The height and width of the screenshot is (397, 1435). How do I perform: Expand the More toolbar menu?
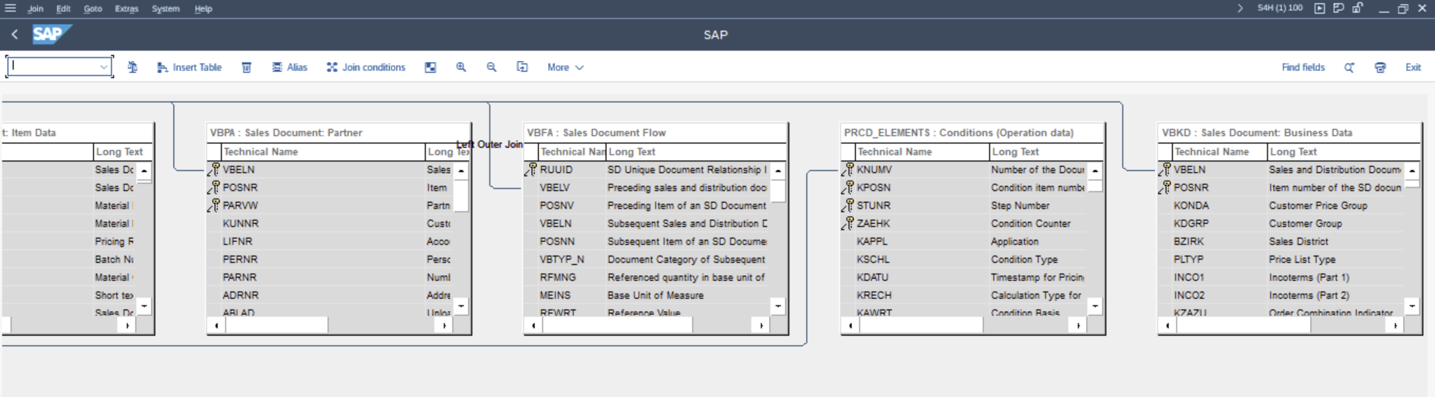(565, 68)
